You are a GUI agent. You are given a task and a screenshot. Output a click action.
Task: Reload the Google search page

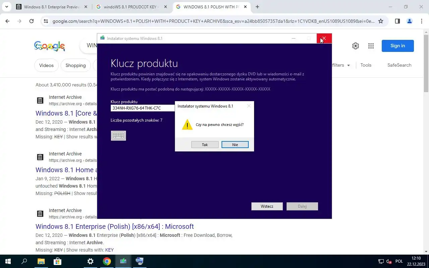coord(32,21)
